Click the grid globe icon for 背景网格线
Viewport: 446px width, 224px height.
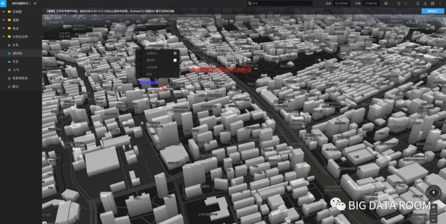tap(9, 78)
